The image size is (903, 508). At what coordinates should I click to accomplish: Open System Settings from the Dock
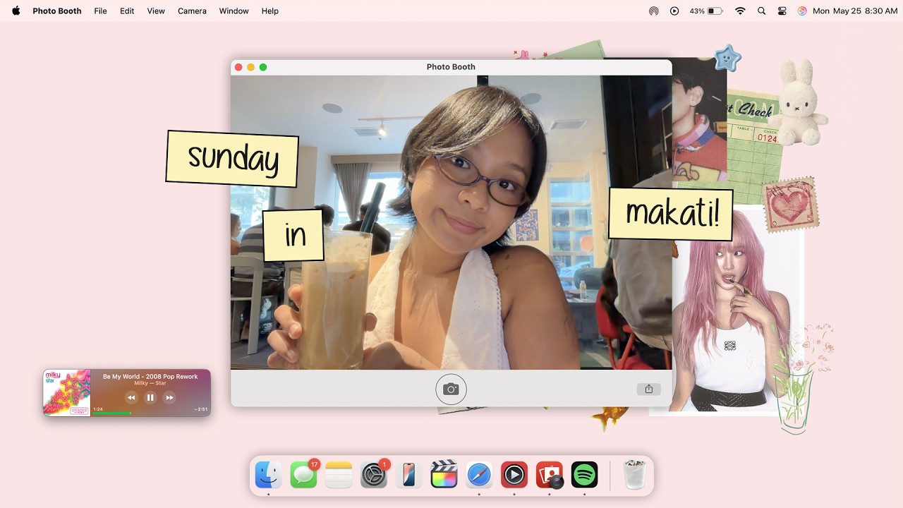tap(374, 475)
